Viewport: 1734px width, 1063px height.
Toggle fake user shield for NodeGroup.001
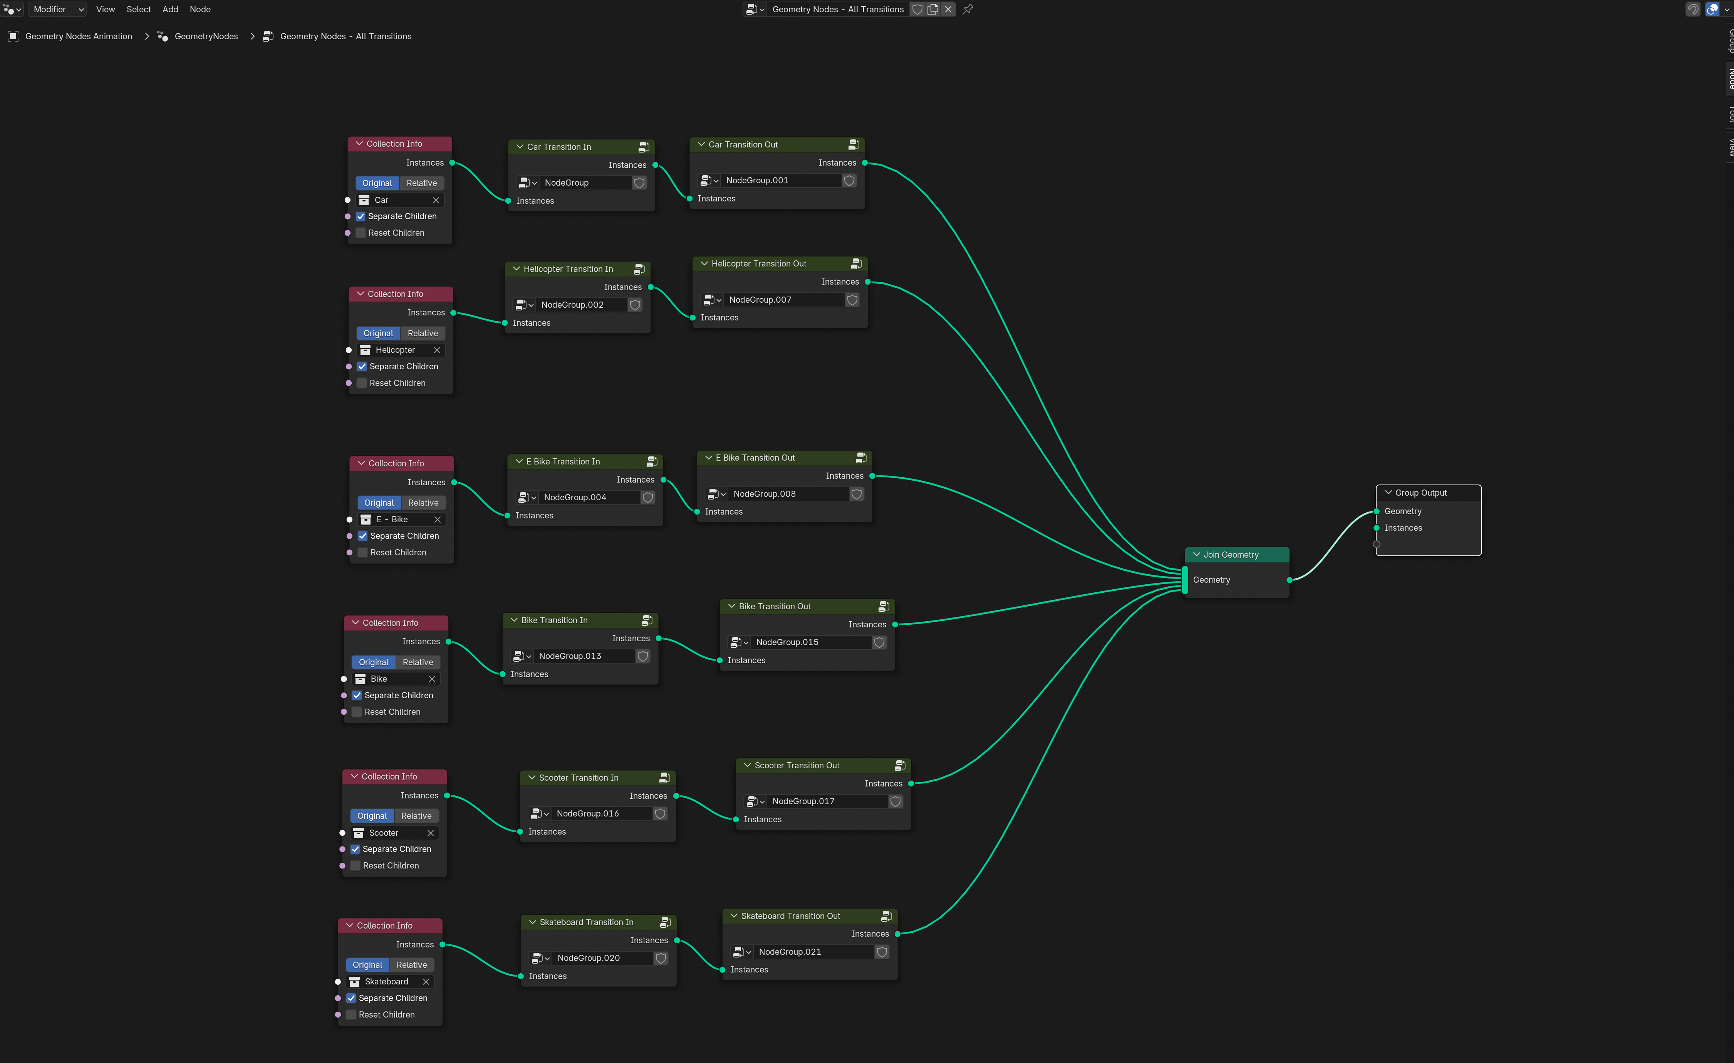pos(849,181)
